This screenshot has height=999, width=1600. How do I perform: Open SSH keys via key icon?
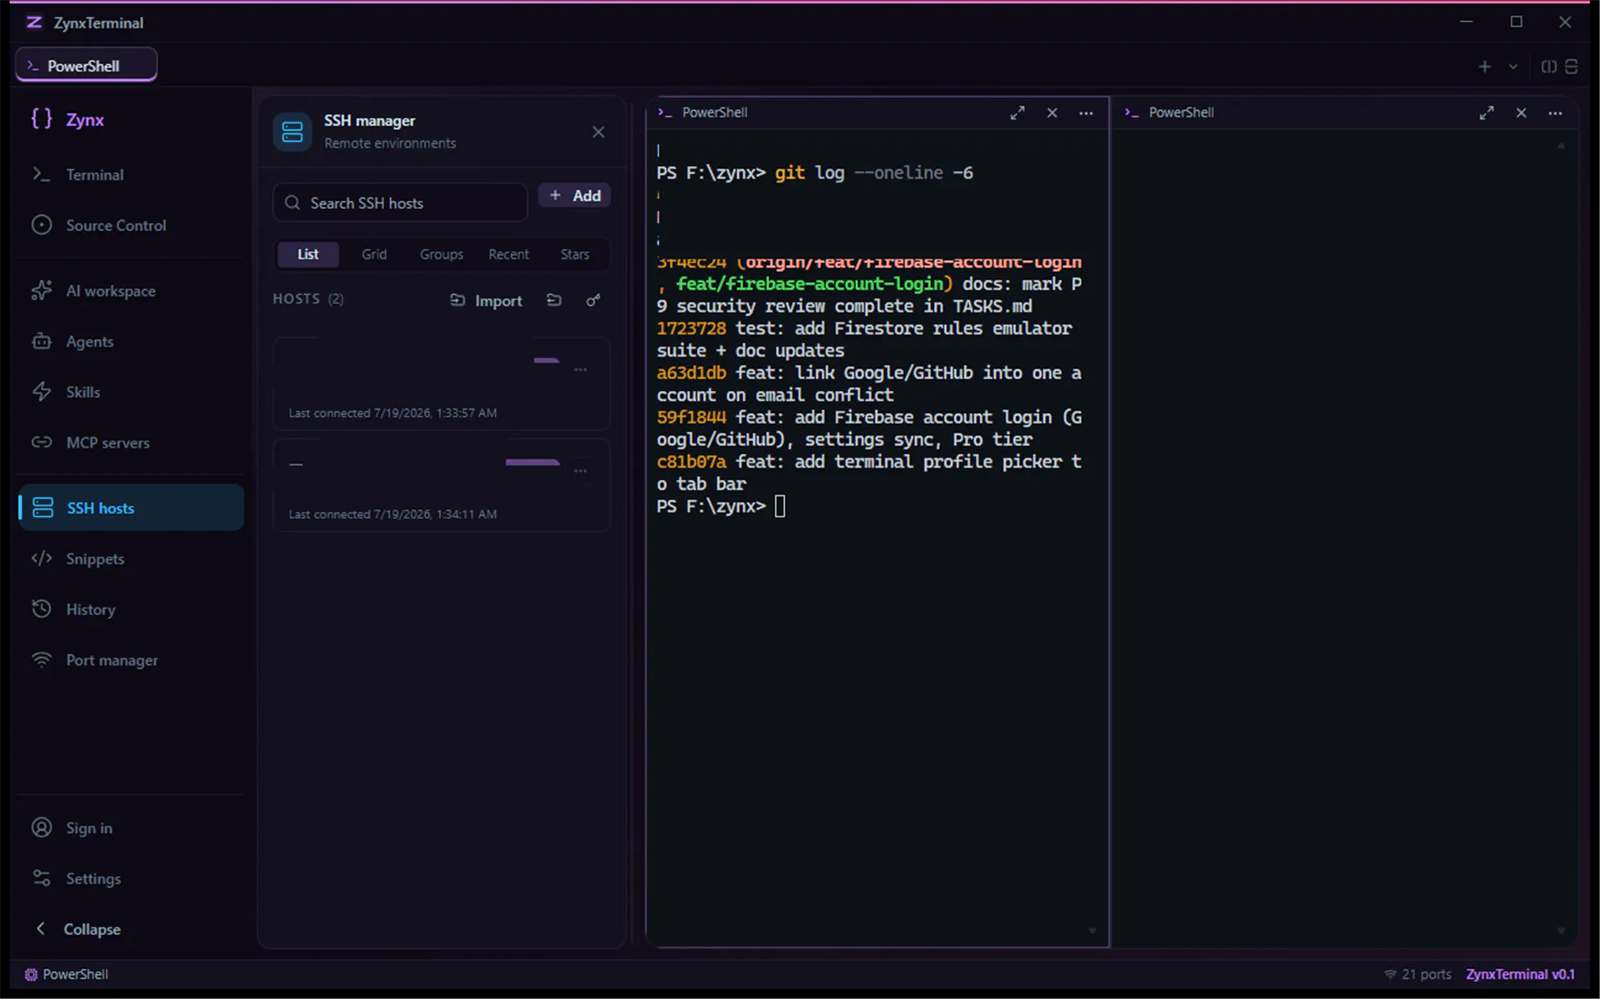pyautogui.click(x=593, y=300)
